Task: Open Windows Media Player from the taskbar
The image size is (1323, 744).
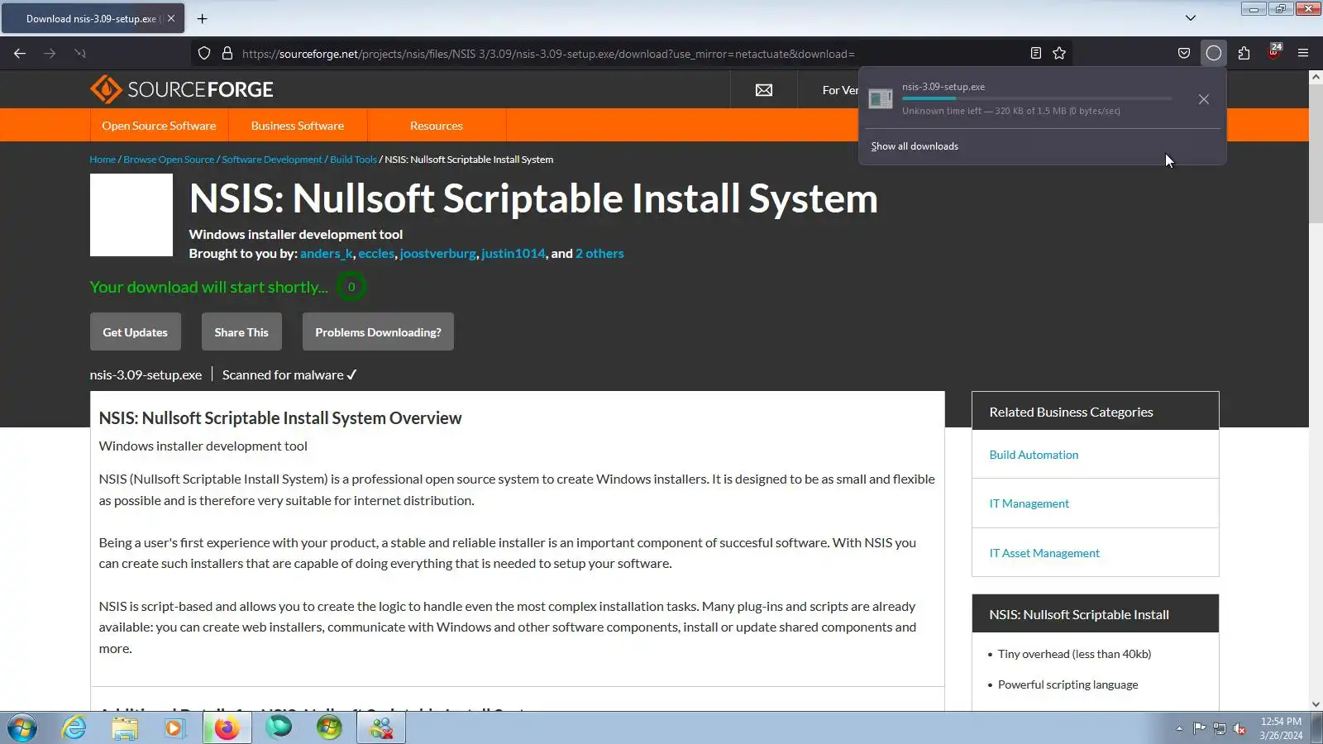Action: [175, 728]
